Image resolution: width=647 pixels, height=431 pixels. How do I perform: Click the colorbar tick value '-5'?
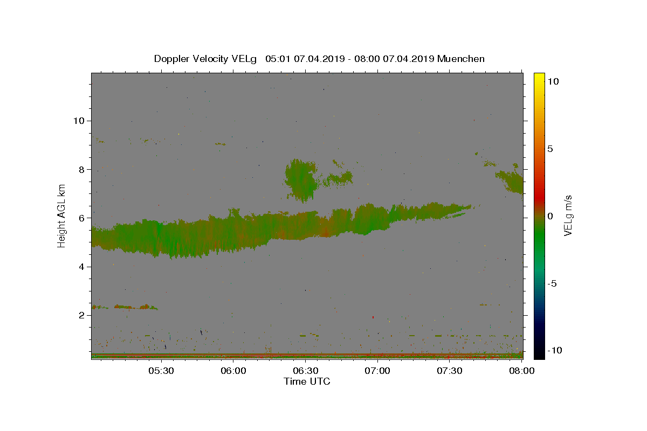tap(552, 283)
